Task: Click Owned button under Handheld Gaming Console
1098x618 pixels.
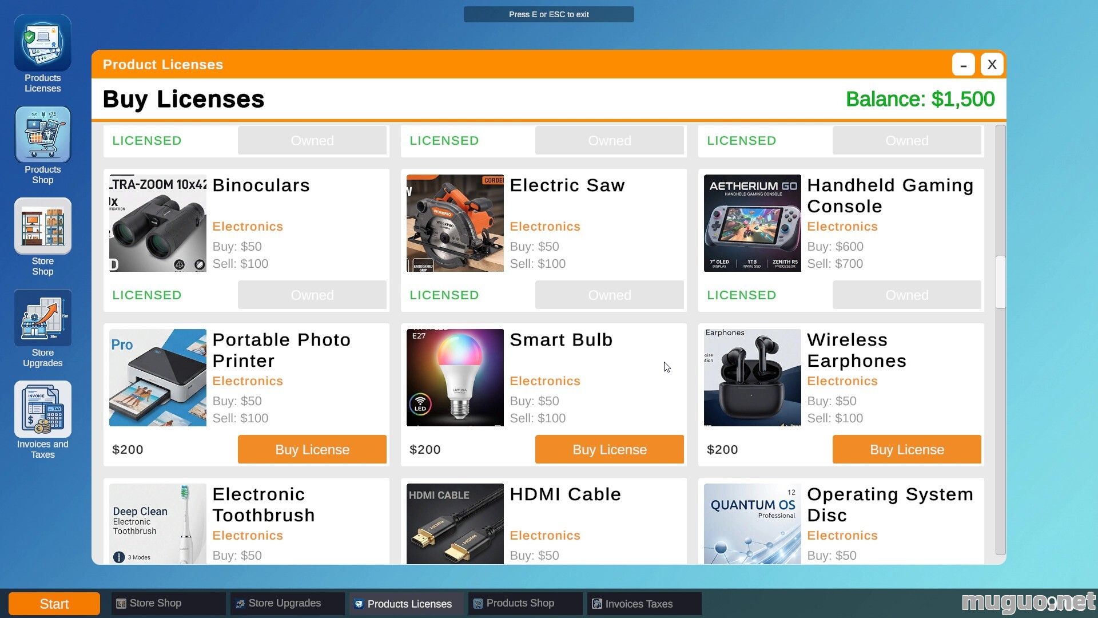Action: pos(907,295)
